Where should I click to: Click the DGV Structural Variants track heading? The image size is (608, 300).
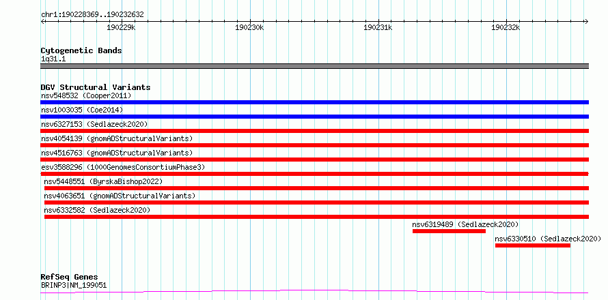[x=96, y=87]
